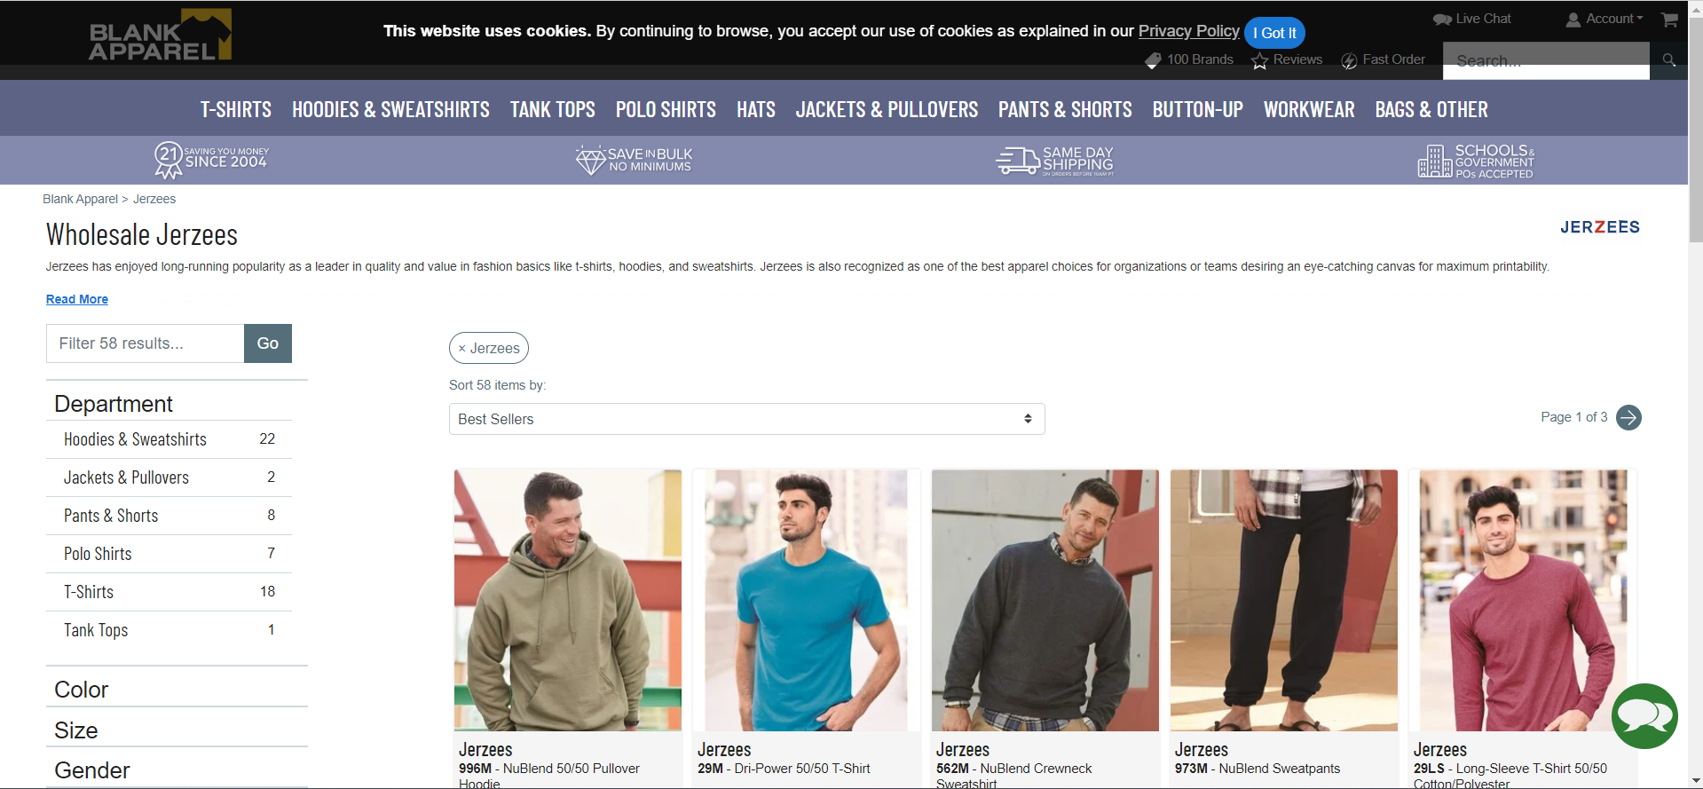1703x789 pixels.
Task: Click the search magnifier button
Action: click(1668, 60)
